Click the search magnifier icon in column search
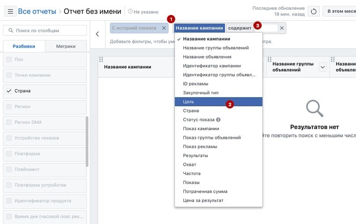The width and height of the screenshot is (356, 224). point(11,30)
